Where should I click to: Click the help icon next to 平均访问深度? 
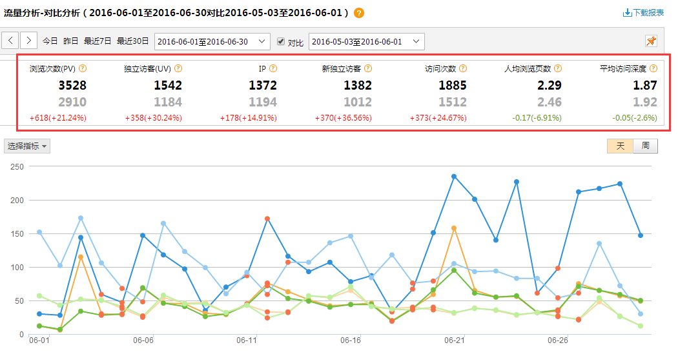click(x=653, y=68)
